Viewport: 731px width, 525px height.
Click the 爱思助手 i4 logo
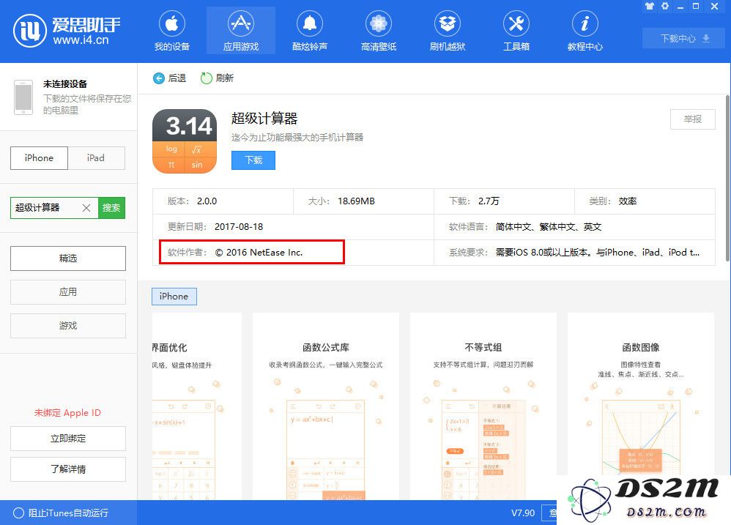[x=67, y=31]
